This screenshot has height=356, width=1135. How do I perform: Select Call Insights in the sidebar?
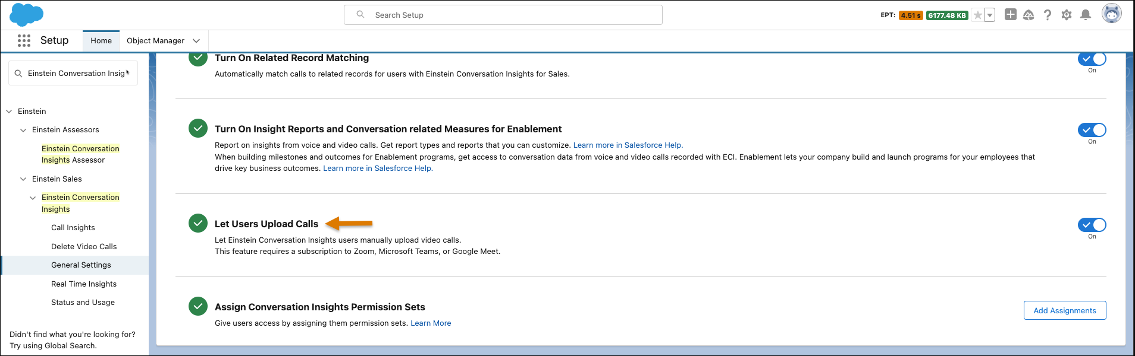pos(73,228)
